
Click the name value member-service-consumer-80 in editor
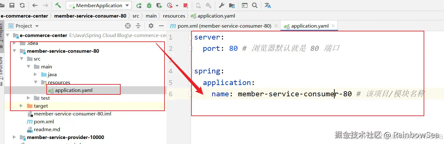click(x=295, y=94)
